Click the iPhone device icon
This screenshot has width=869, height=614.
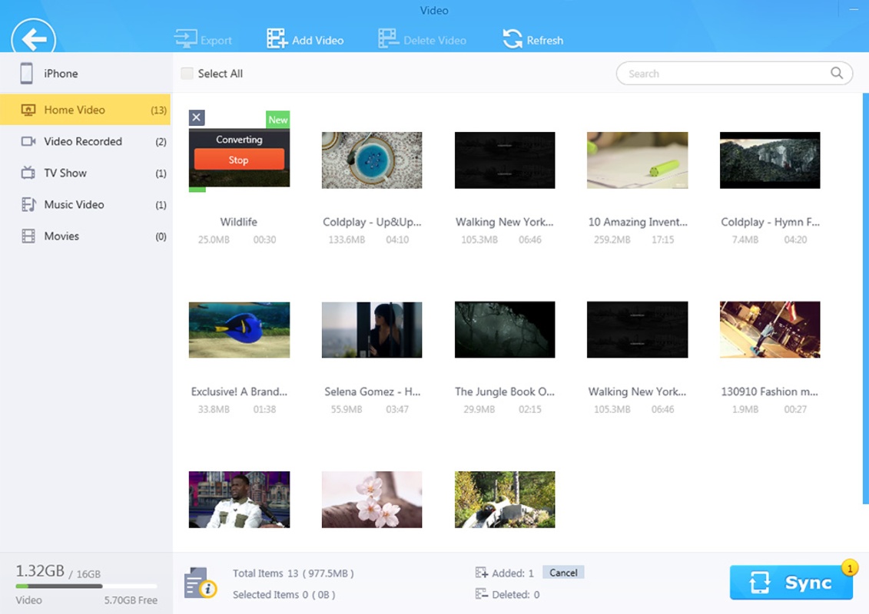[27, 74]
